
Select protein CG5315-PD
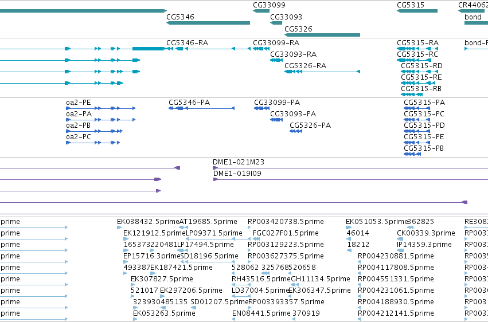(x=417, y=131)
